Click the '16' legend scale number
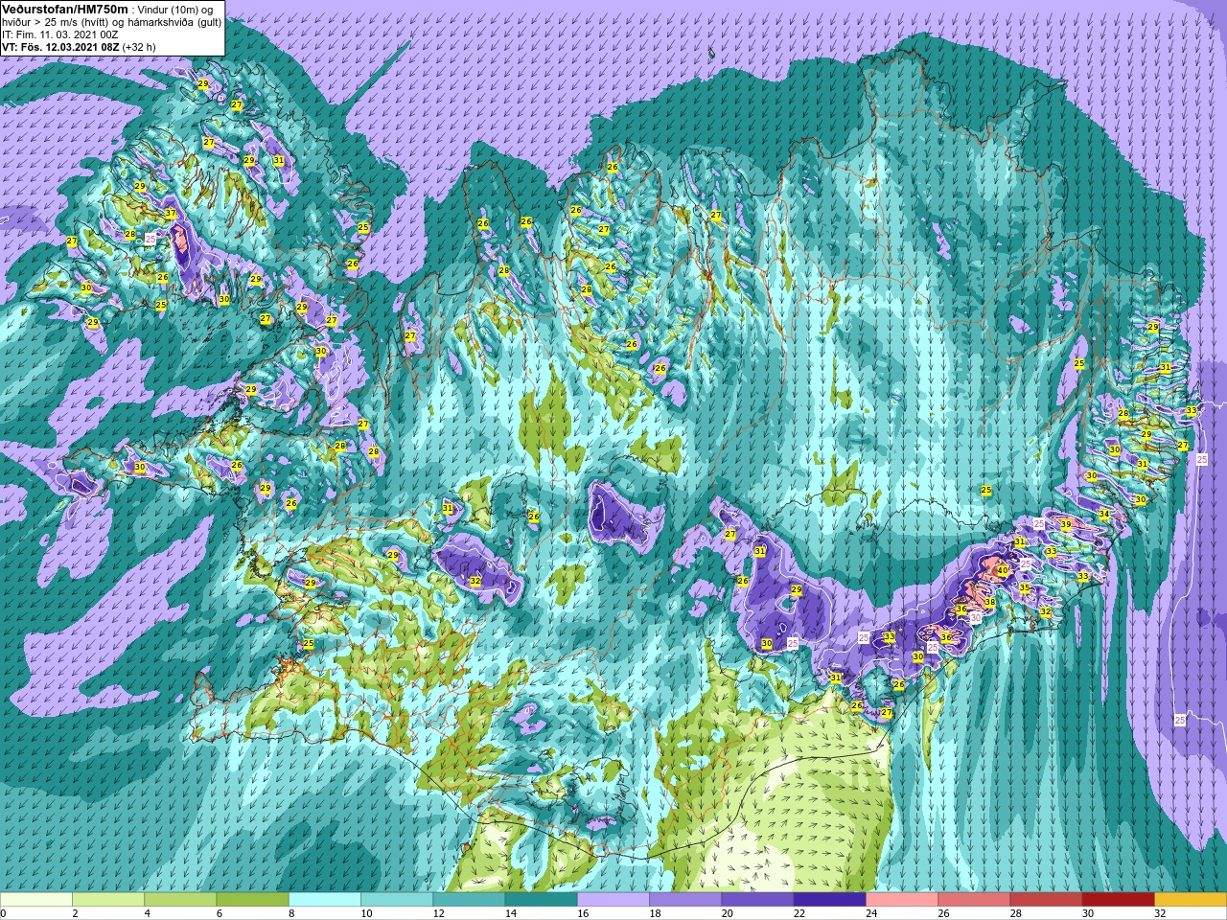 click(x=583, y=913)
